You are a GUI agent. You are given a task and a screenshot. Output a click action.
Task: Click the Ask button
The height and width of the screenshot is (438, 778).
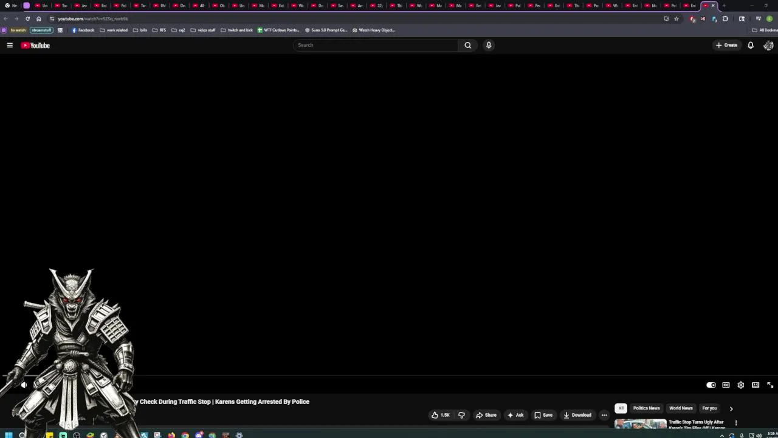point(515,415)
